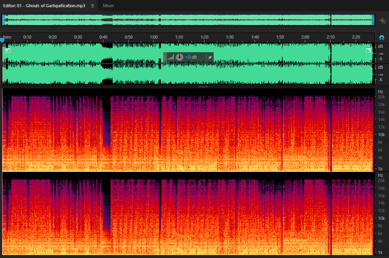Click the hms time format label on the ruler
The image size is (389, 258).
click(x=7, y=37)
